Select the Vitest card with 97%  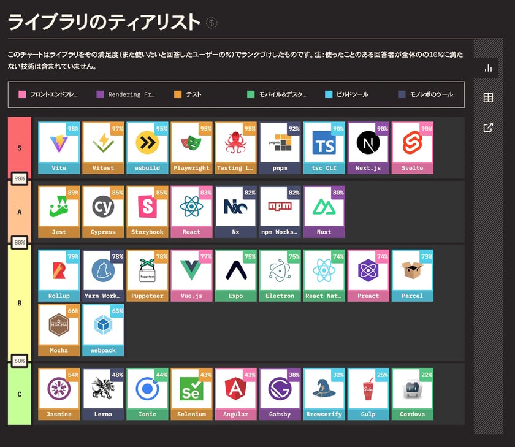coord(103,148)
